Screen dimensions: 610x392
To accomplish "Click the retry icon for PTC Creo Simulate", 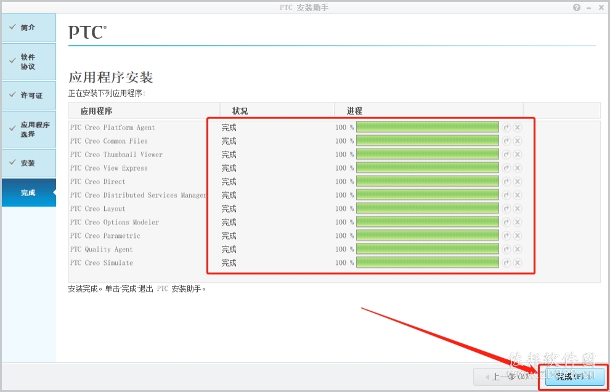I will click(506, 263).
